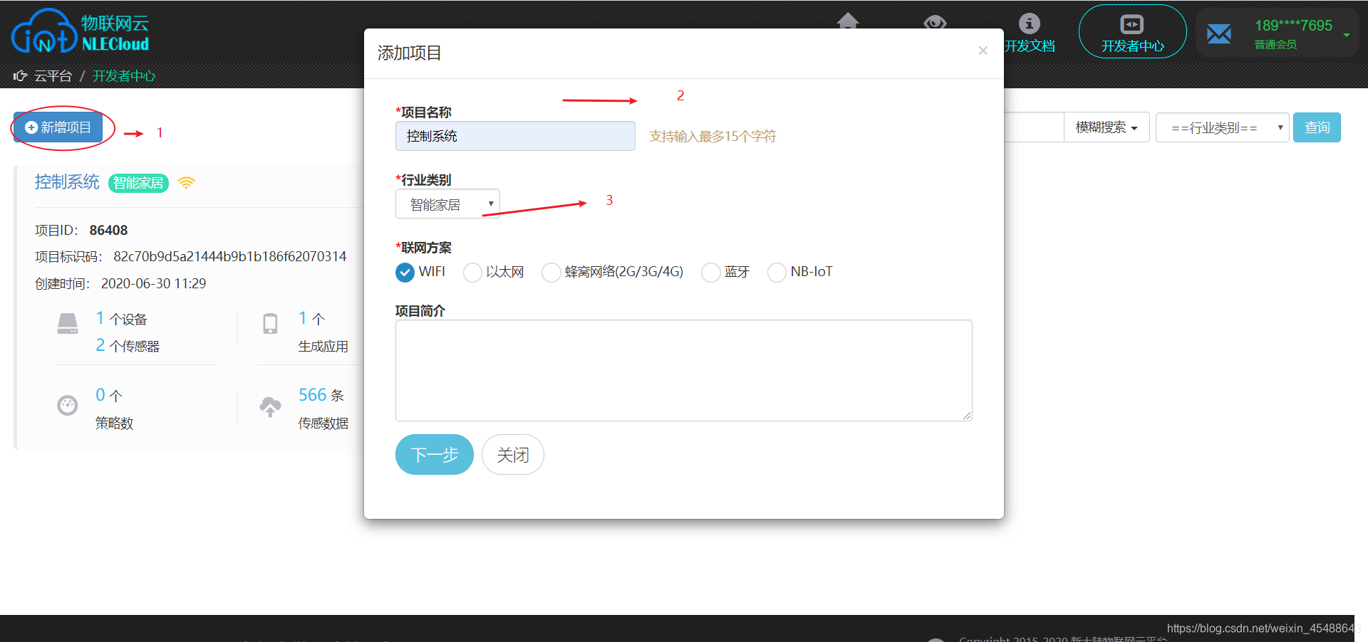1368x642 pixels.
Task: Open the 模糊搜索 dropdown
Action: pyautogui.click(x=1107, y=127)
